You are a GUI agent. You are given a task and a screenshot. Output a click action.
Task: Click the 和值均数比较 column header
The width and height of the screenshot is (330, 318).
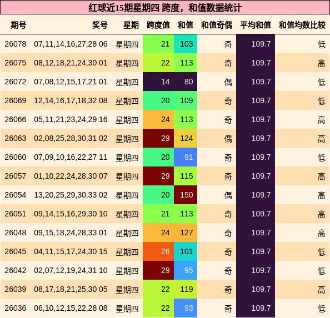pos(302,25)
